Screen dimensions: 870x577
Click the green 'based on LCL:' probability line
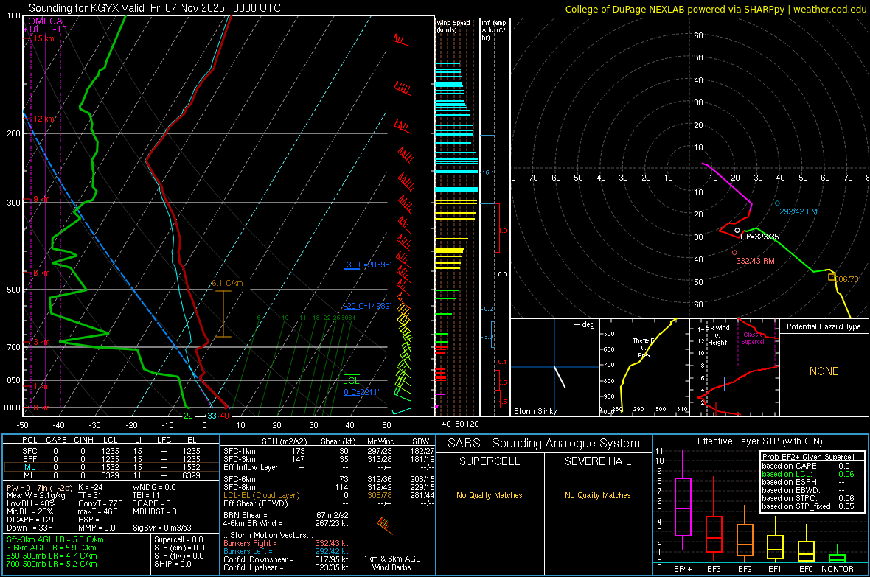coord(808,474)
